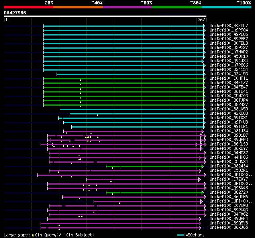Click the AV427966 query name
The width and height of the screenshot is (255, 238).
click(x=15, y=13)
